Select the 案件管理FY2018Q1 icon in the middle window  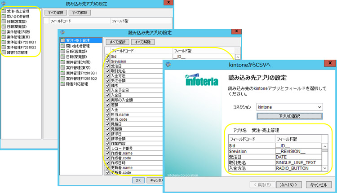62,73
